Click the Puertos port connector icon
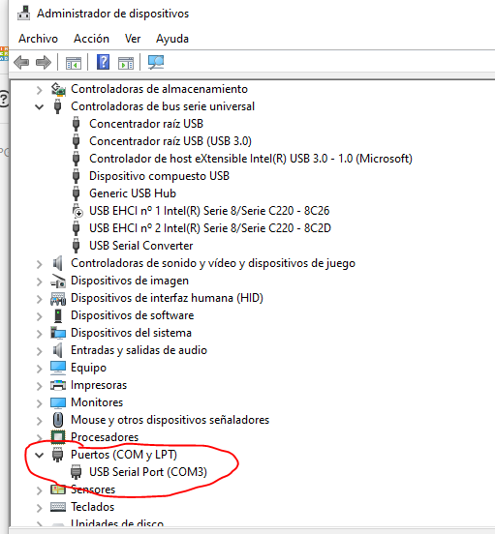 (57, 455)
